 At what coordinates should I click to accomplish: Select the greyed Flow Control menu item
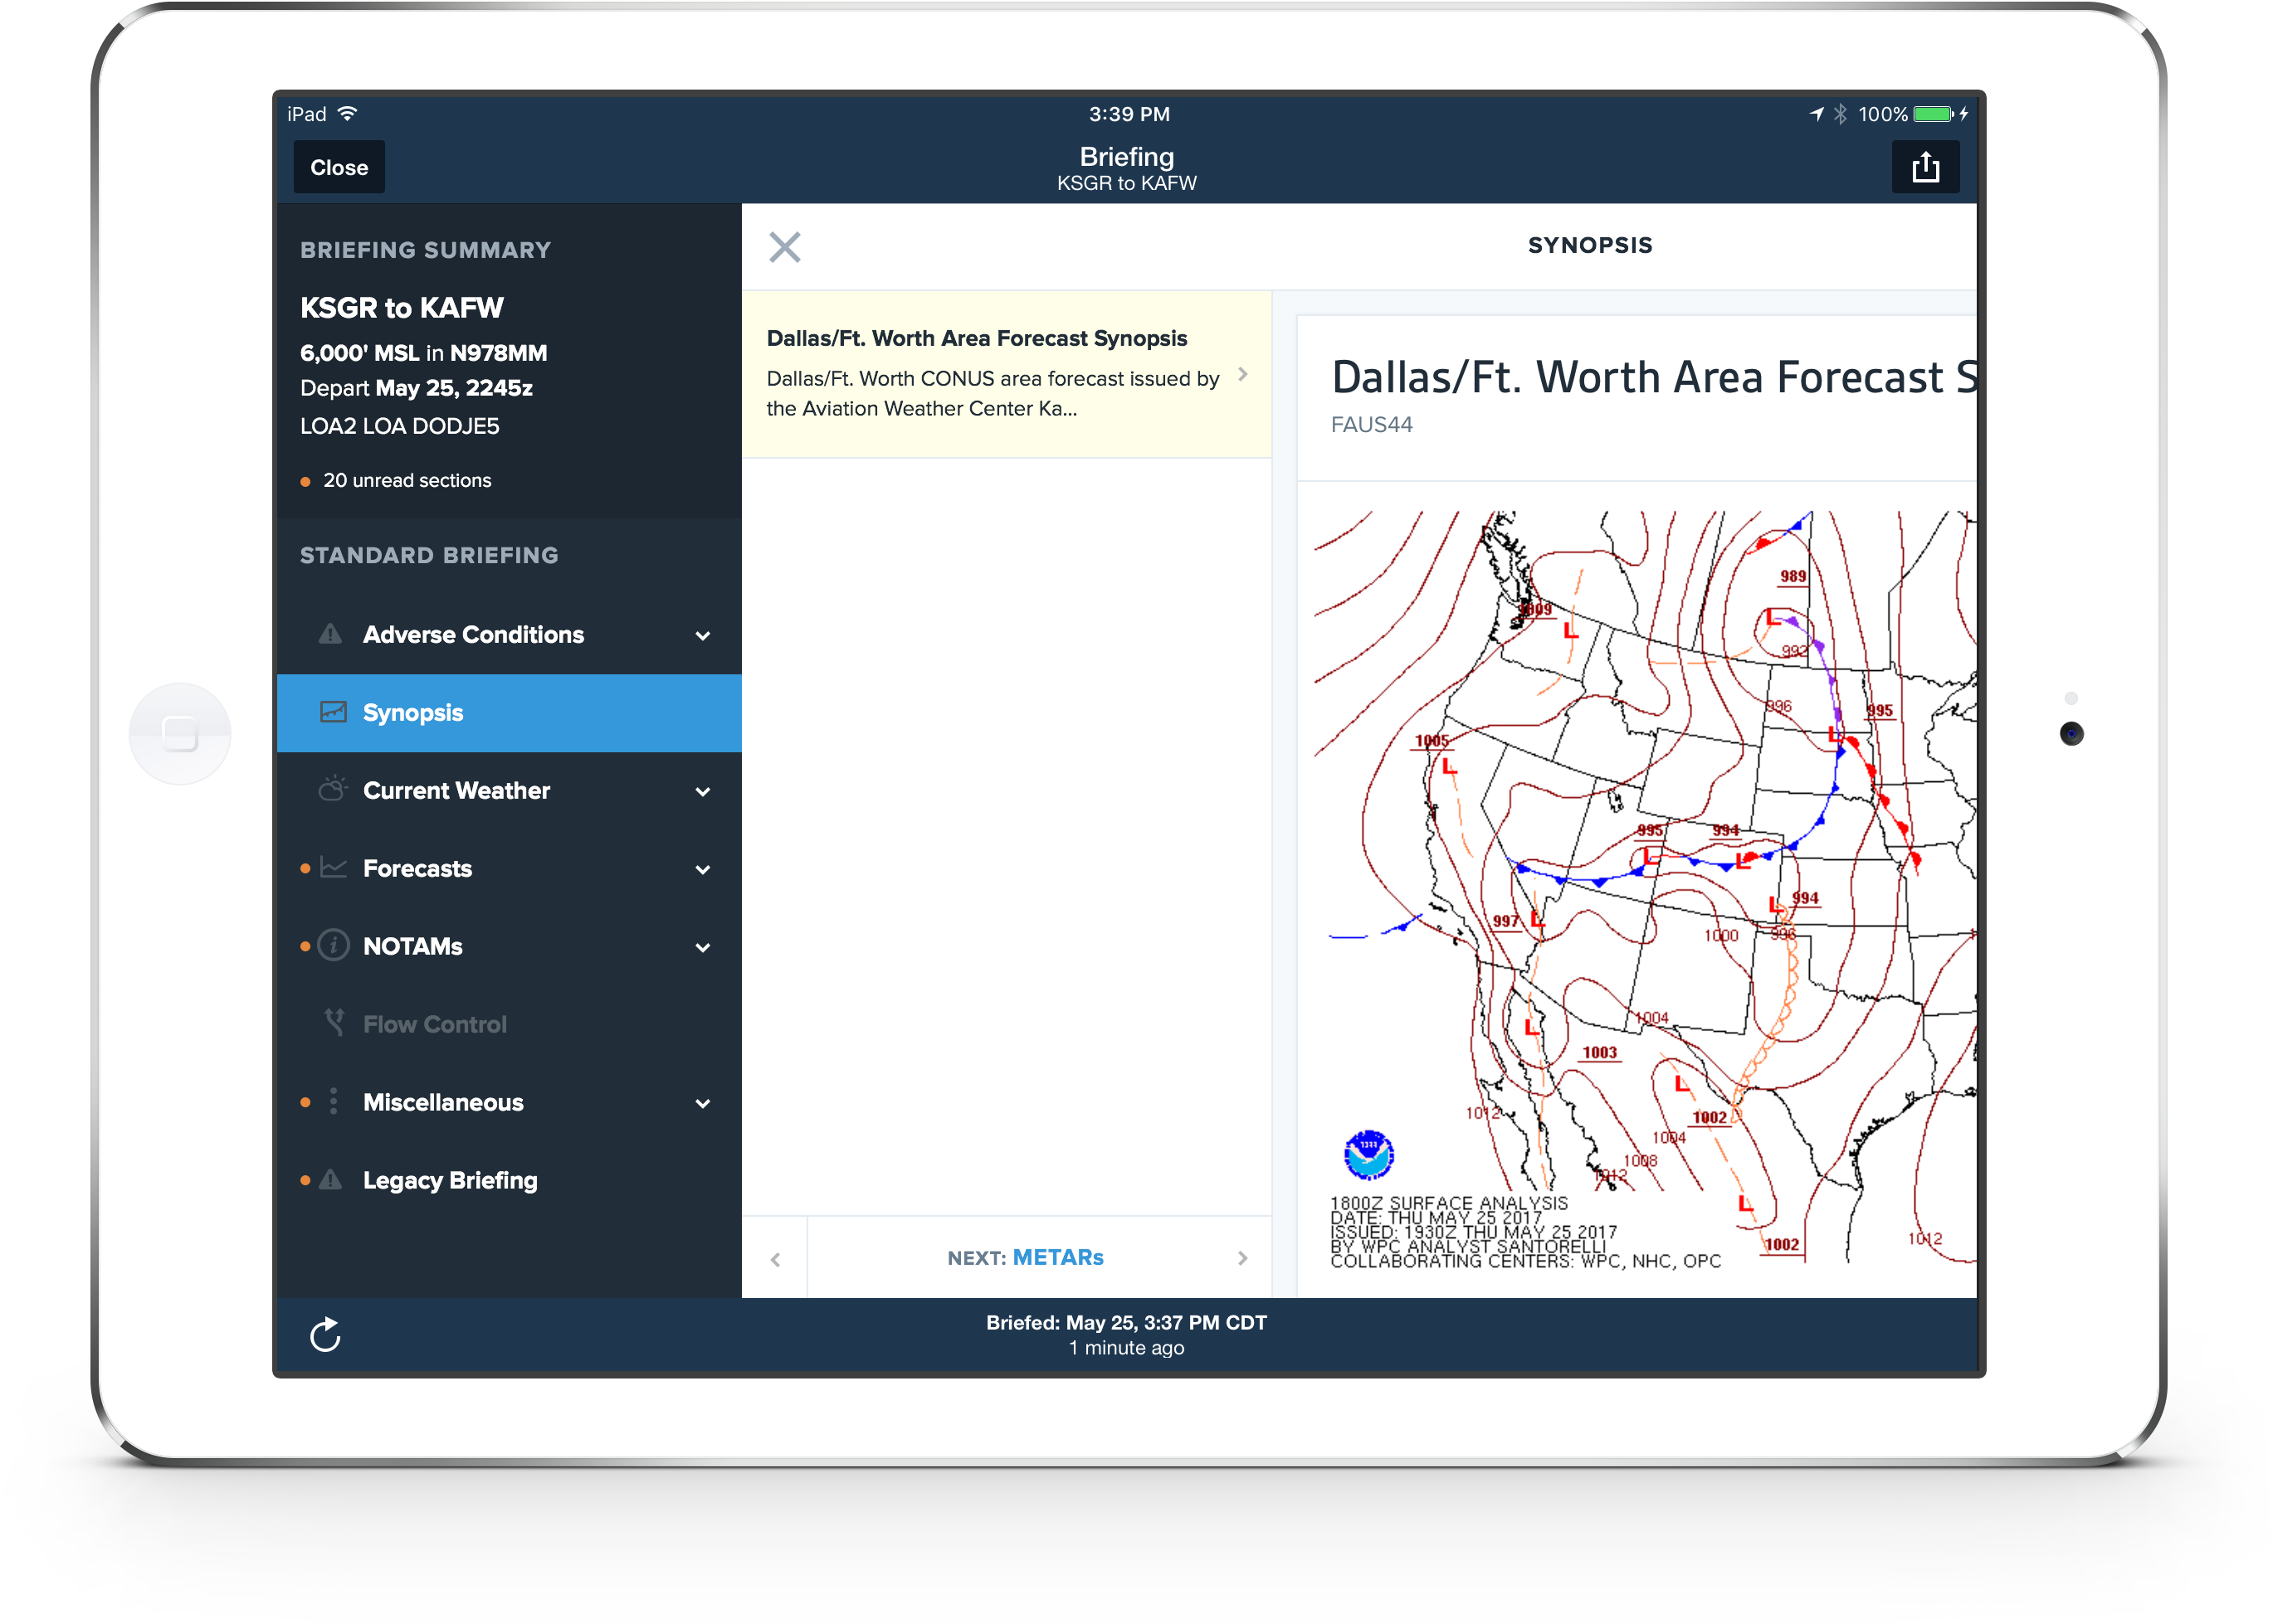pyautogui.click(x=510, y=1024)
